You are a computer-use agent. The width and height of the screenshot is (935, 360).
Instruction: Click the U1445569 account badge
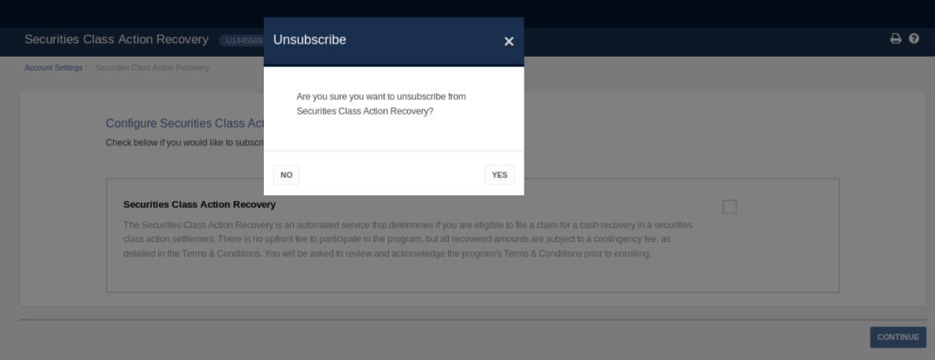coord(242,40)
